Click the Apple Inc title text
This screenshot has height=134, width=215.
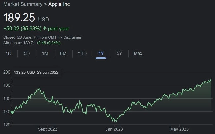pyautogui.click(x=59, y=4)
